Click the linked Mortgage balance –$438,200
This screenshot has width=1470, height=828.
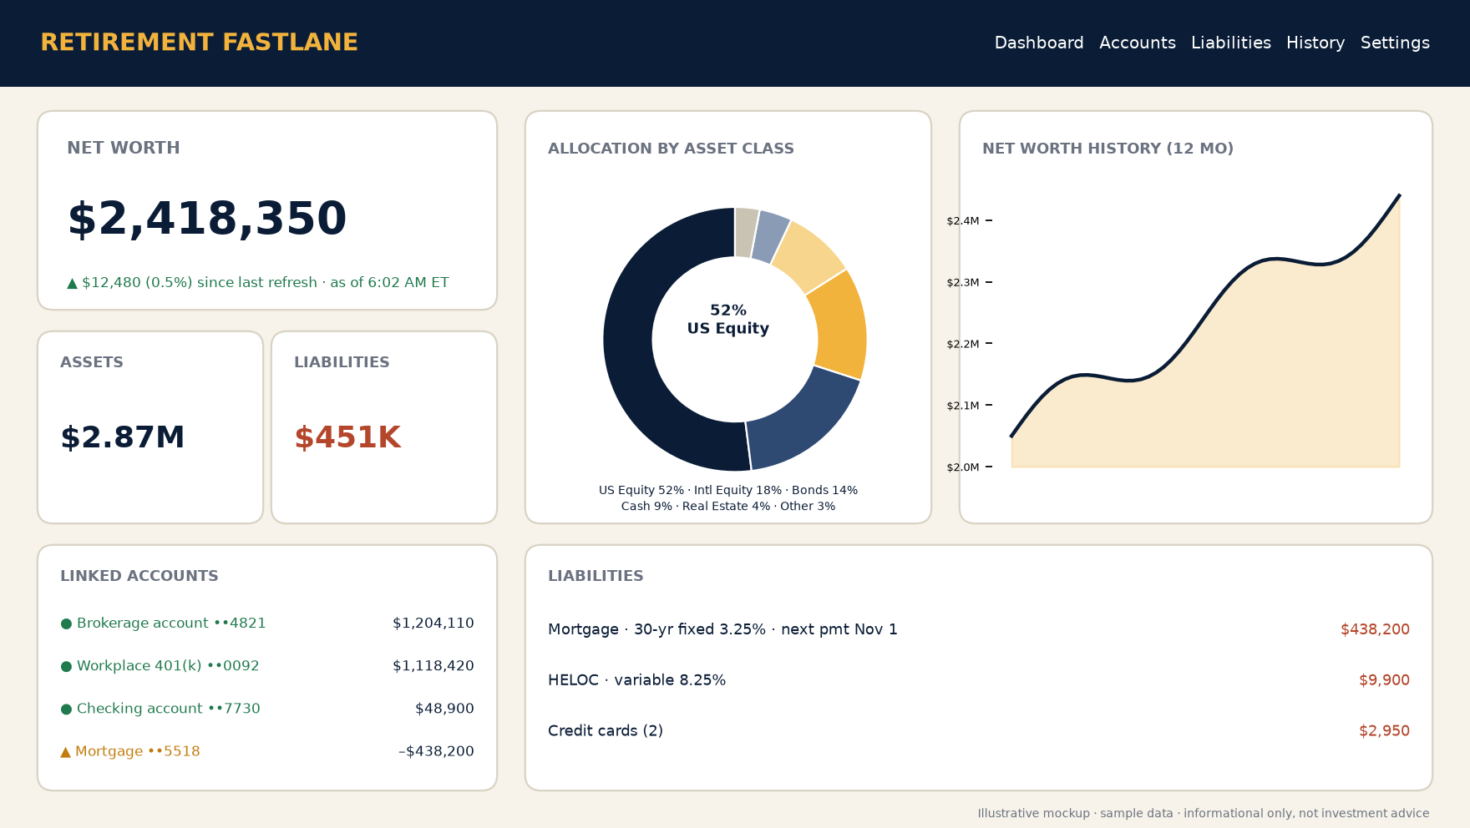coord(436,751)
